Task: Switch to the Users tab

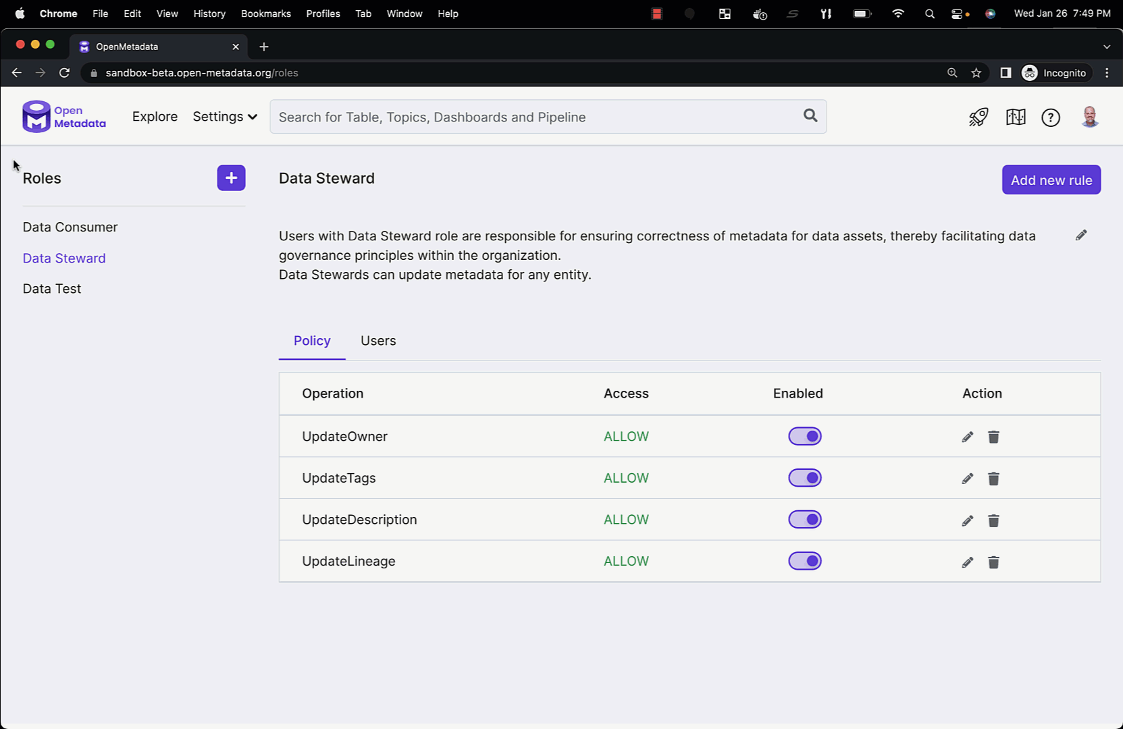Action: point(378,341)
